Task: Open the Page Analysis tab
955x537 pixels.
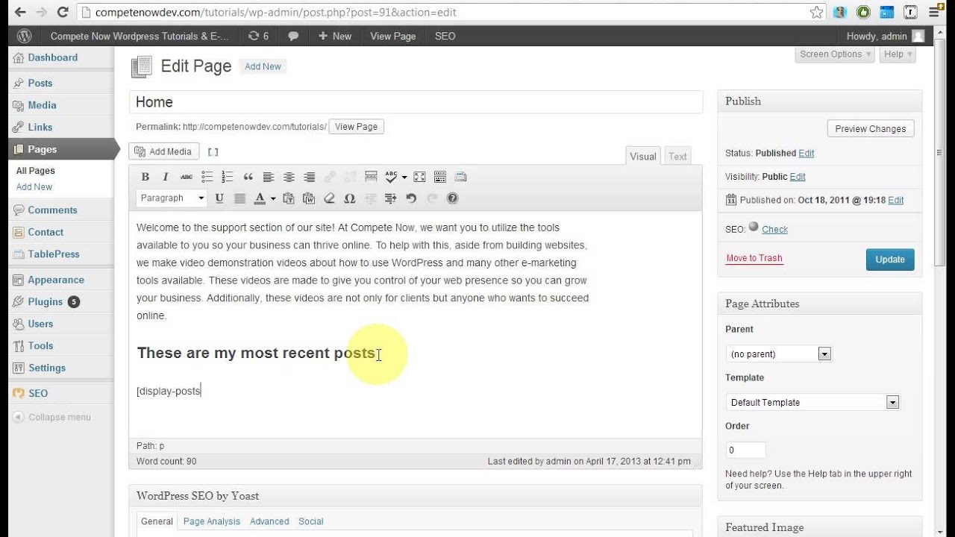Action: (x=212, y=521)
